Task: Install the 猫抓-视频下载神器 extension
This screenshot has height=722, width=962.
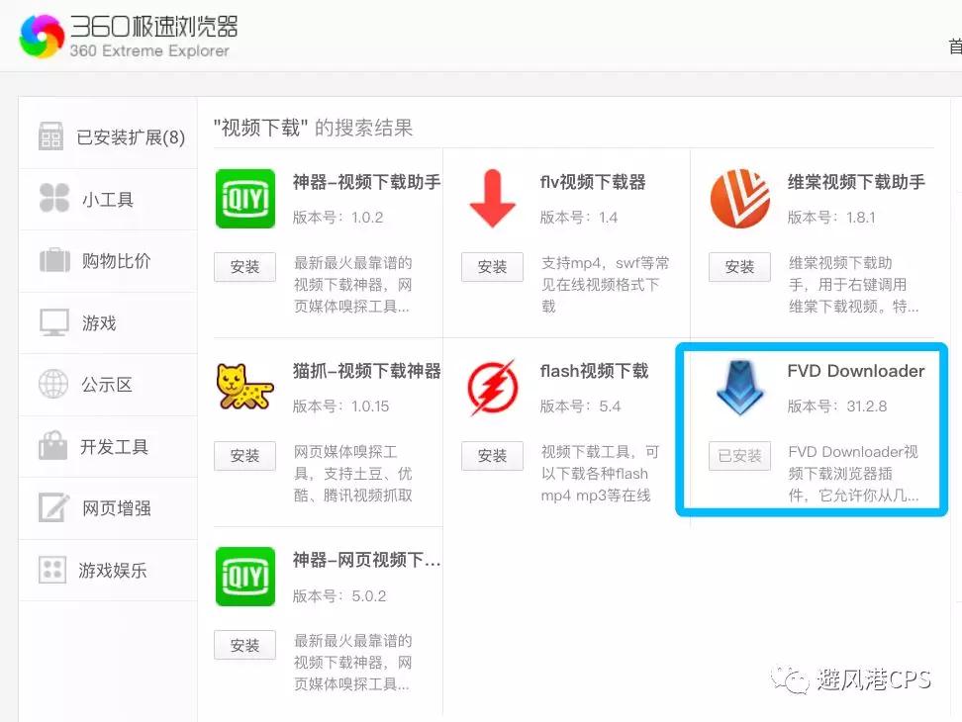Action: click(244, 455)
